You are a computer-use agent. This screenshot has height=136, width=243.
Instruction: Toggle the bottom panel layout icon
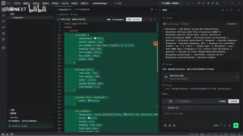204,3
